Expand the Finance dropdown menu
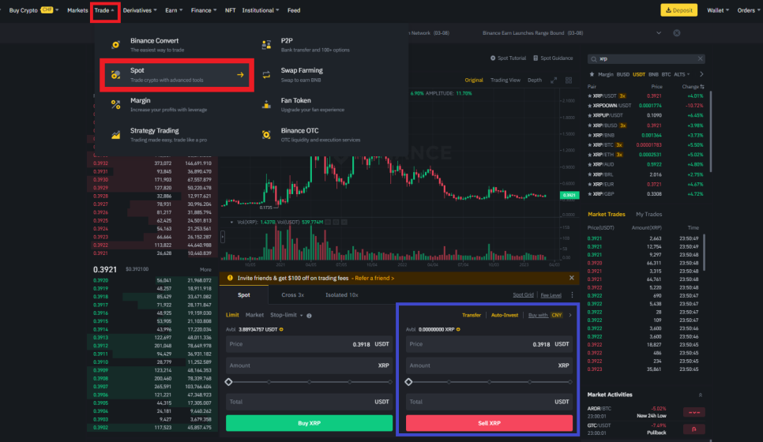This screenshot has height=442, width=763. click(x=204, y=10)
